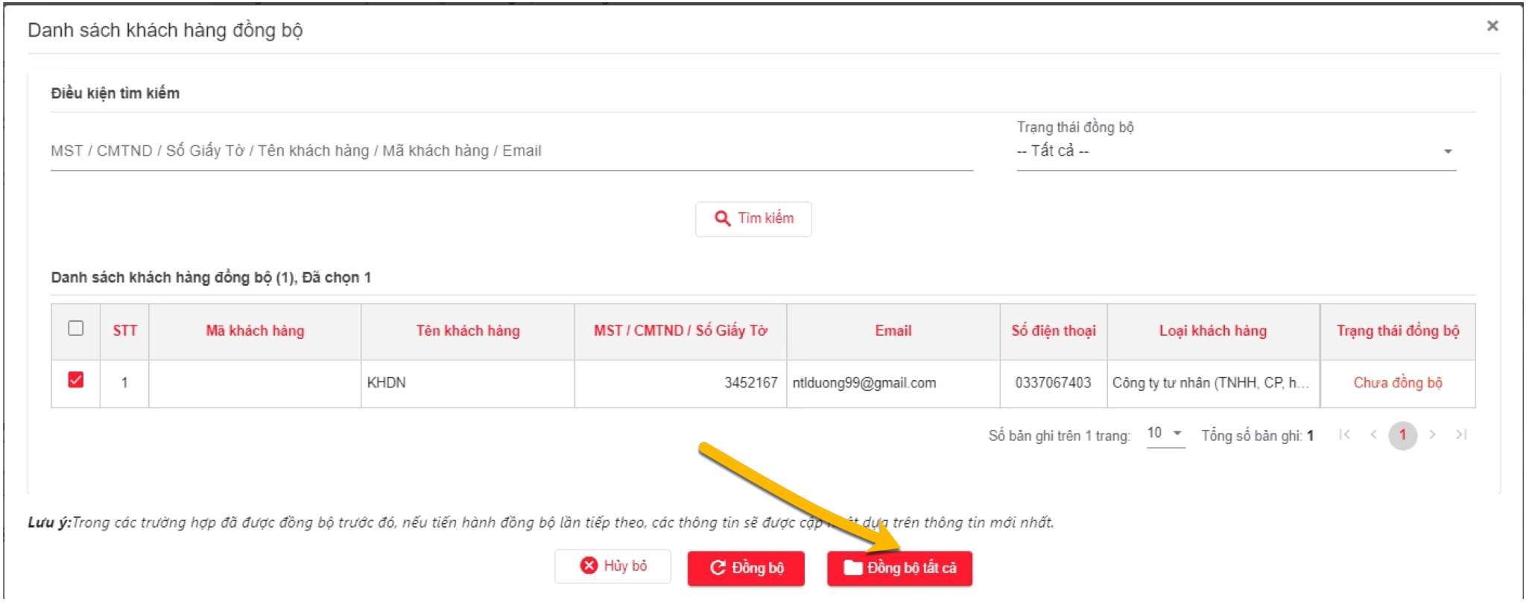Close the Danh sách khách hàng dialog

(x=1492, y=26)
